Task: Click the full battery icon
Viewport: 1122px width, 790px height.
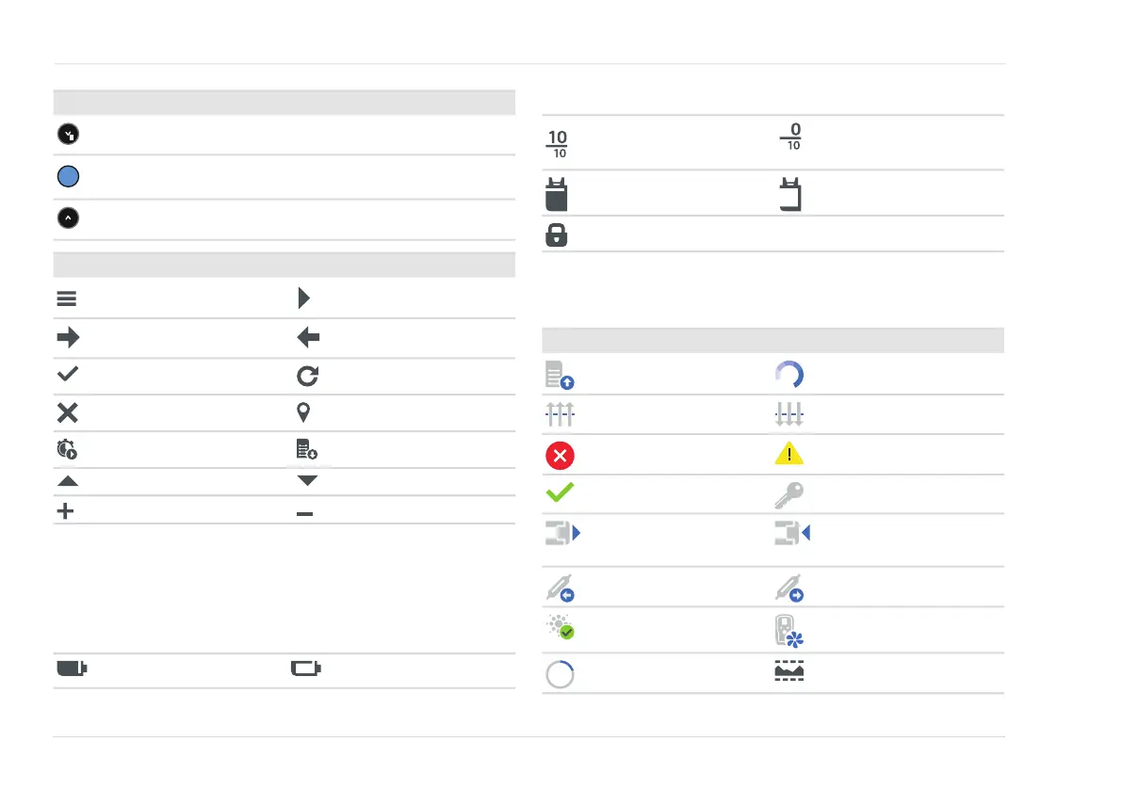Action: click(x=72, y=669)
